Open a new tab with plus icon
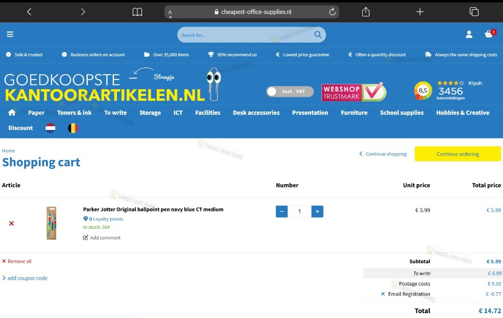Screen dimensions: 503x318 420,12
